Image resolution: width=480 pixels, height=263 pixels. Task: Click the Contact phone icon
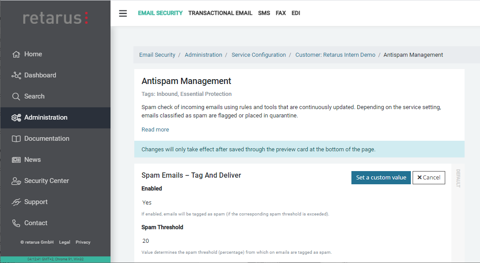16,223
